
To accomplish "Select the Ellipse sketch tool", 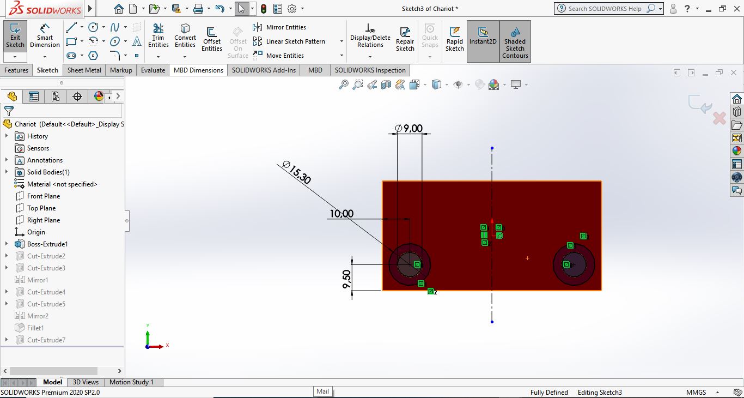I will 115,41.
